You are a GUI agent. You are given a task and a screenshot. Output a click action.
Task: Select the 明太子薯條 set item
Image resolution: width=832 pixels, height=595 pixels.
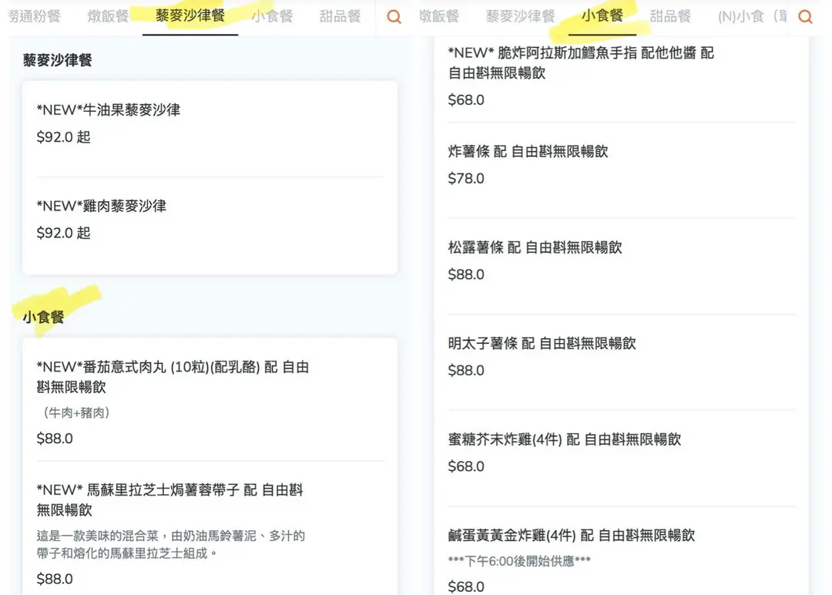[x=621, y=357]
